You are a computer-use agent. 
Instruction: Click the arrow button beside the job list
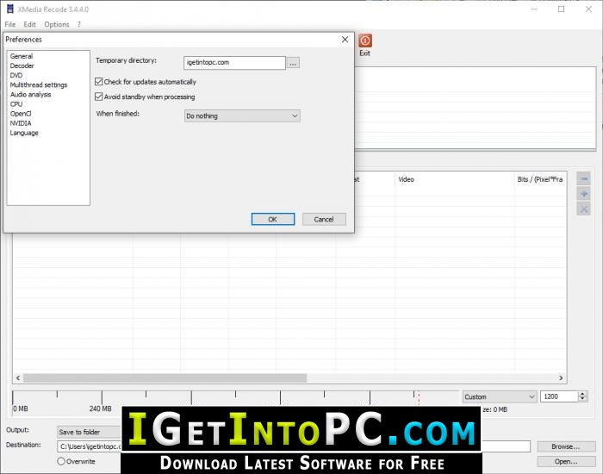pos(583,178)
